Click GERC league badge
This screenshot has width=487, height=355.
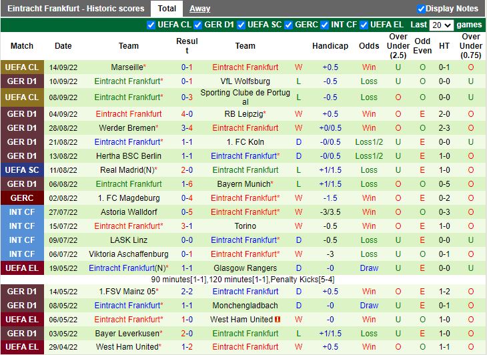[22, 198]
